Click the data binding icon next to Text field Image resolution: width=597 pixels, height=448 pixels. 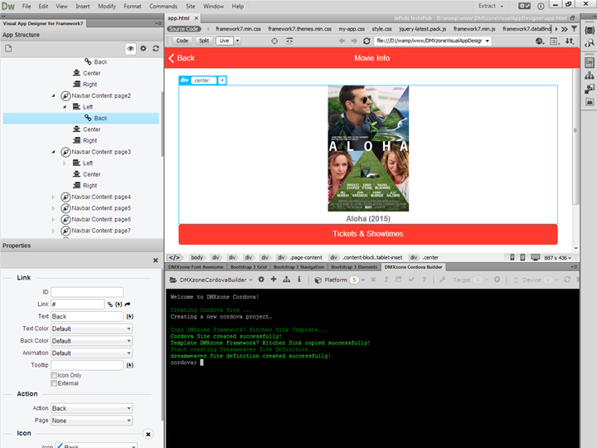[130, 317]
